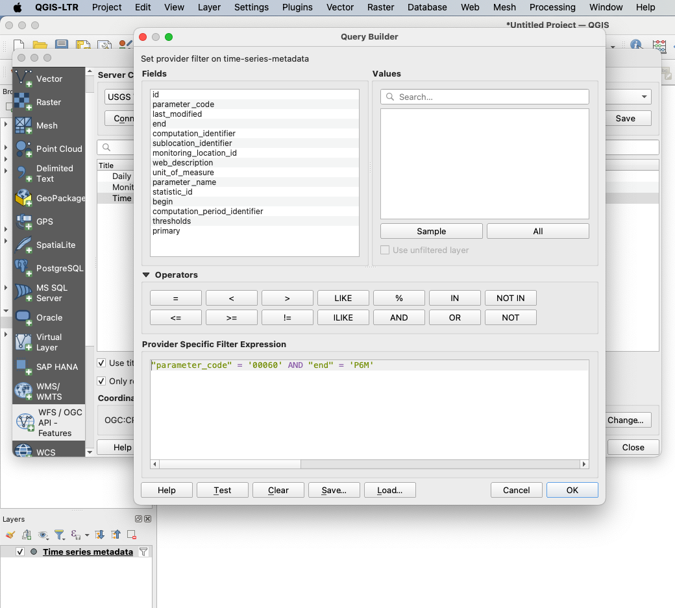
Task: Click OK in Query Builder
Action: (x=572, y=490)
